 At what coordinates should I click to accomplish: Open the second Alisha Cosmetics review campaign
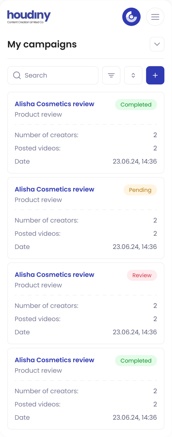[x=54, y=189]
